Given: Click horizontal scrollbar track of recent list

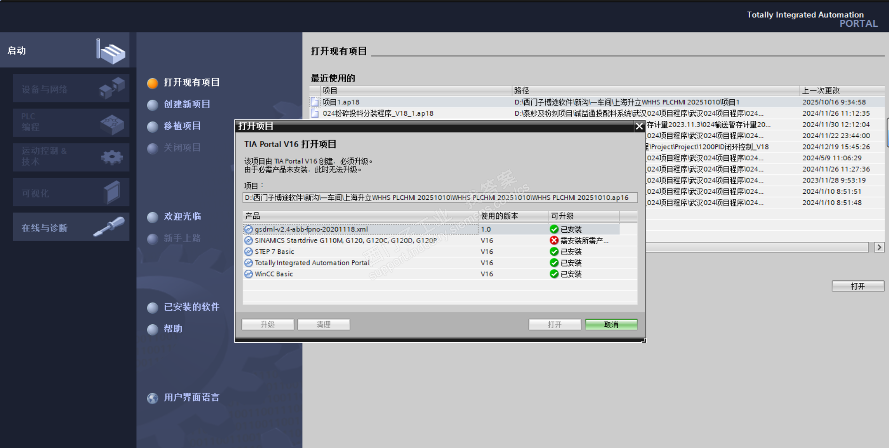Looking at the screenshot, I should point(757,247).
